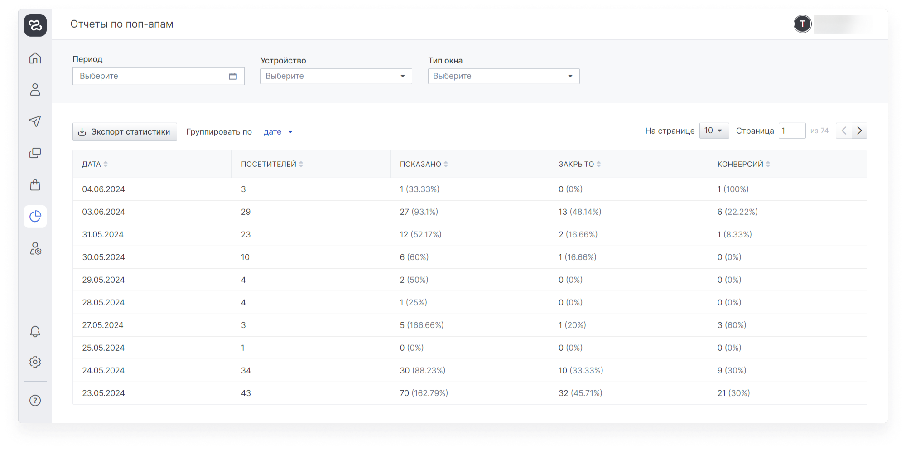Open the notifications bell icon
This screenshot has width=906, height=450.
coord(35,332)
